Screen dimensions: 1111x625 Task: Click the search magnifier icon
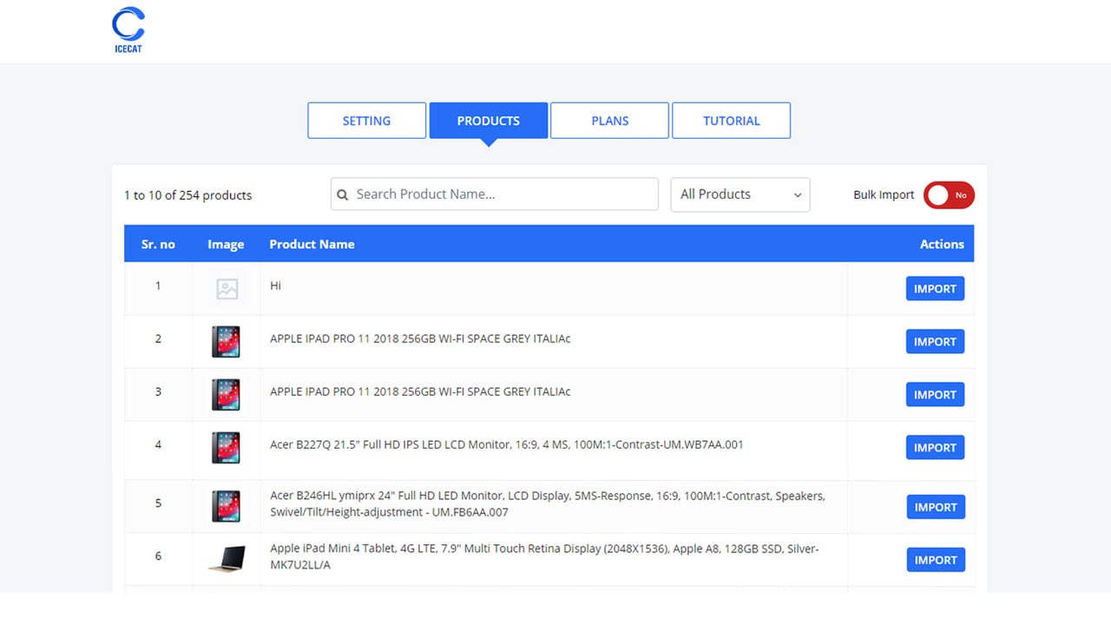click(343, 194)
